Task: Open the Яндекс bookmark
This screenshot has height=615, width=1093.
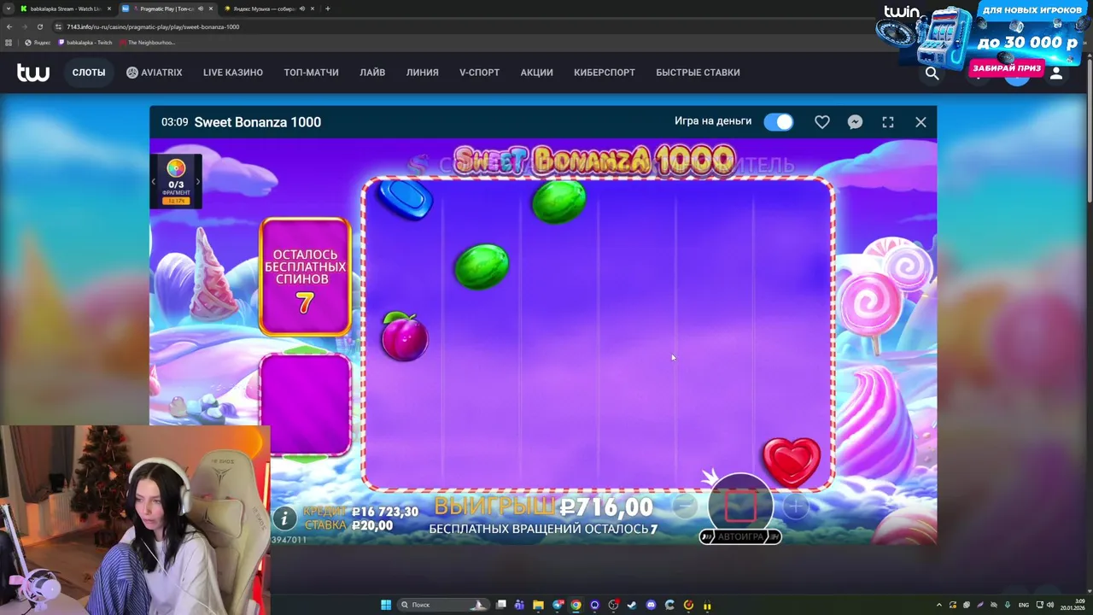Action: click(x=38, y=42)
